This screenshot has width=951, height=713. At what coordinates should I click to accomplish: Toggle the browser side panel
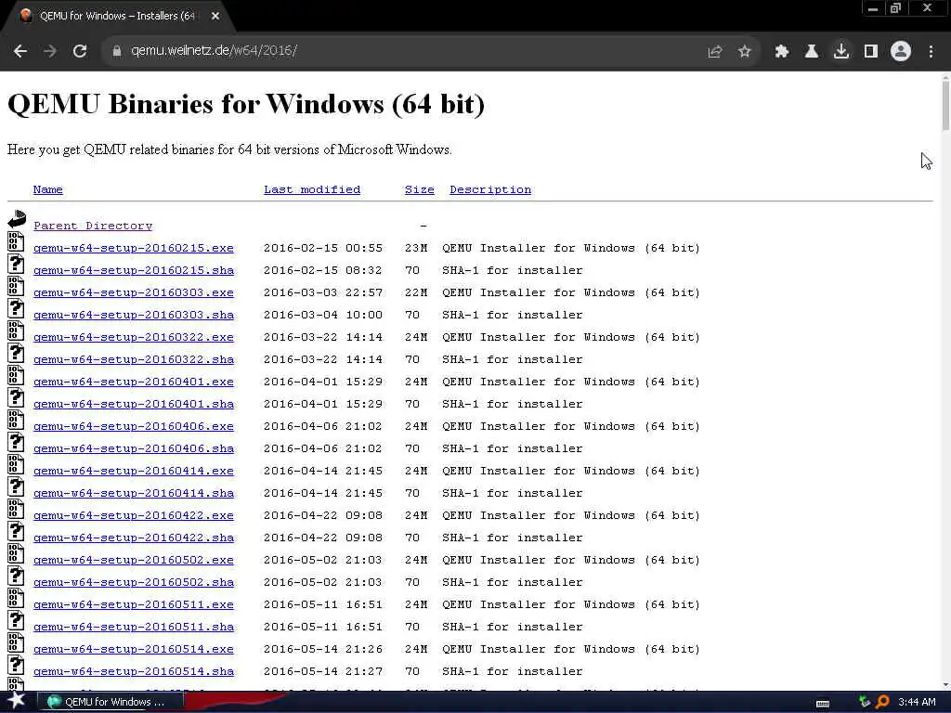(x=871, y=52)
